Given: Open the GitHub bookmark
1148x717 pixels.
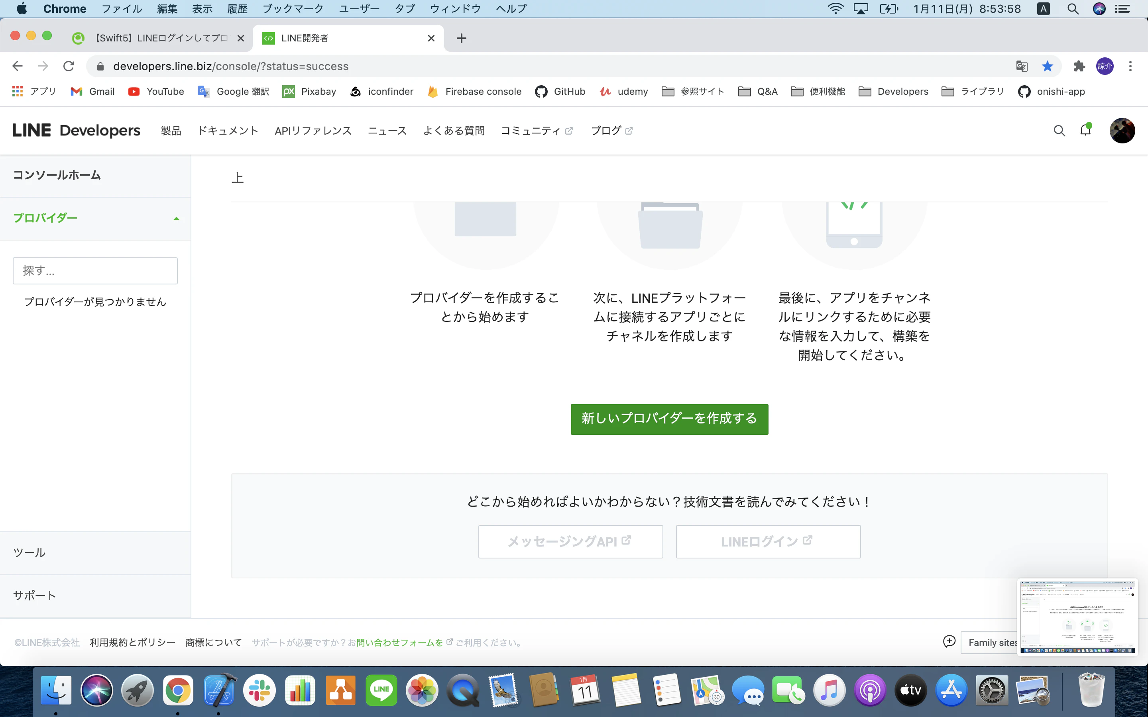Looking at the screenshot, I should [x=560, y=92].
